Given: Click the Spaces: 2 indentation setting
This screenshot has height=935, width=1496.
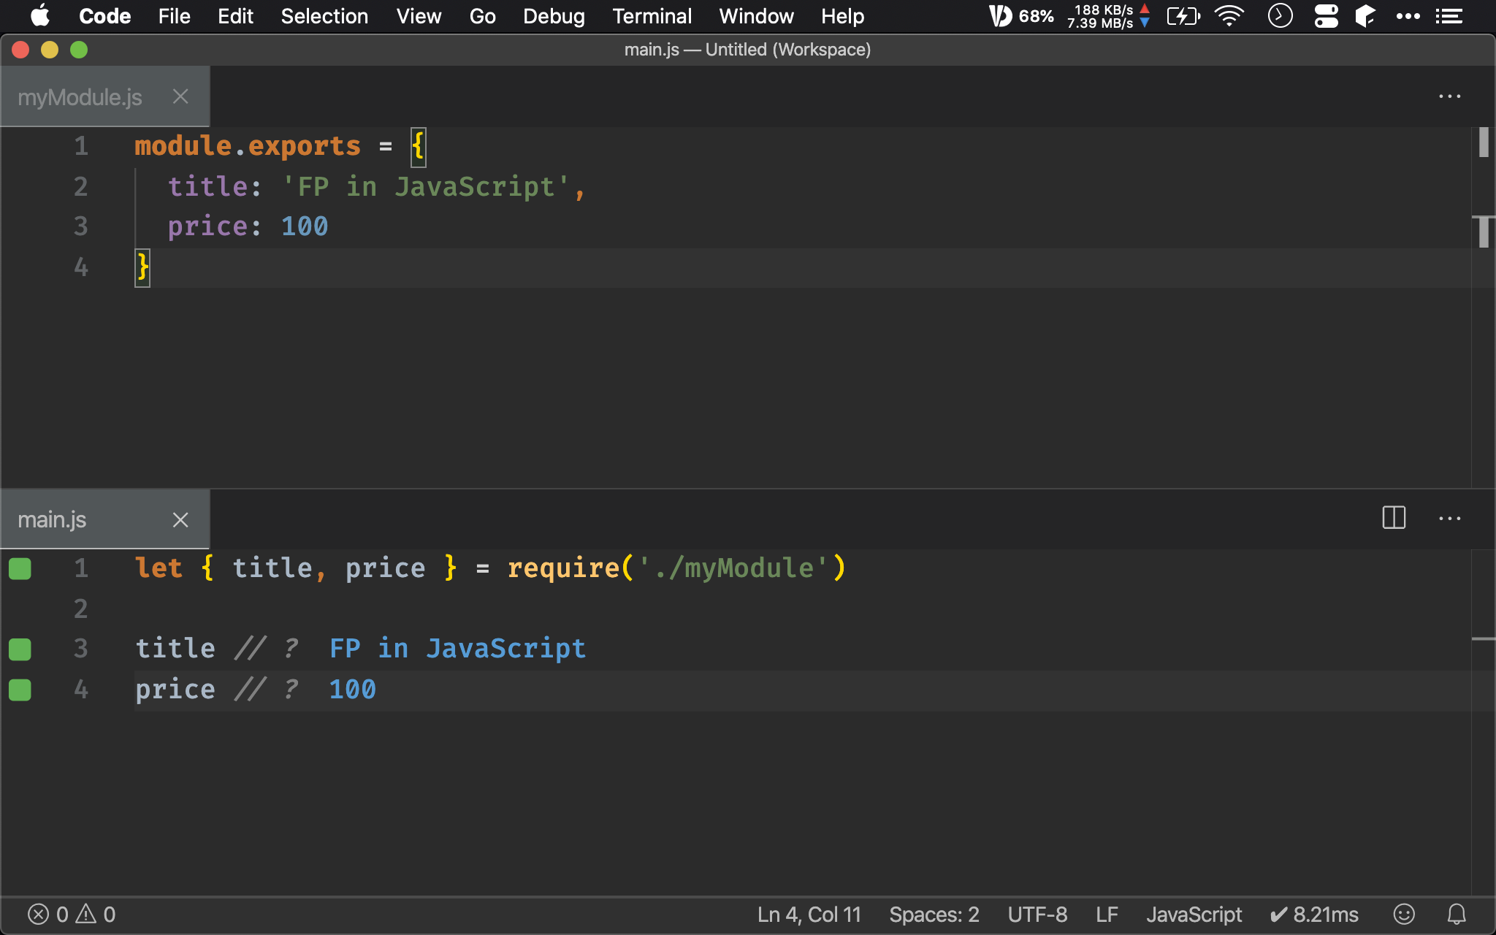Looking at the screenshot, I should [934, 914].
